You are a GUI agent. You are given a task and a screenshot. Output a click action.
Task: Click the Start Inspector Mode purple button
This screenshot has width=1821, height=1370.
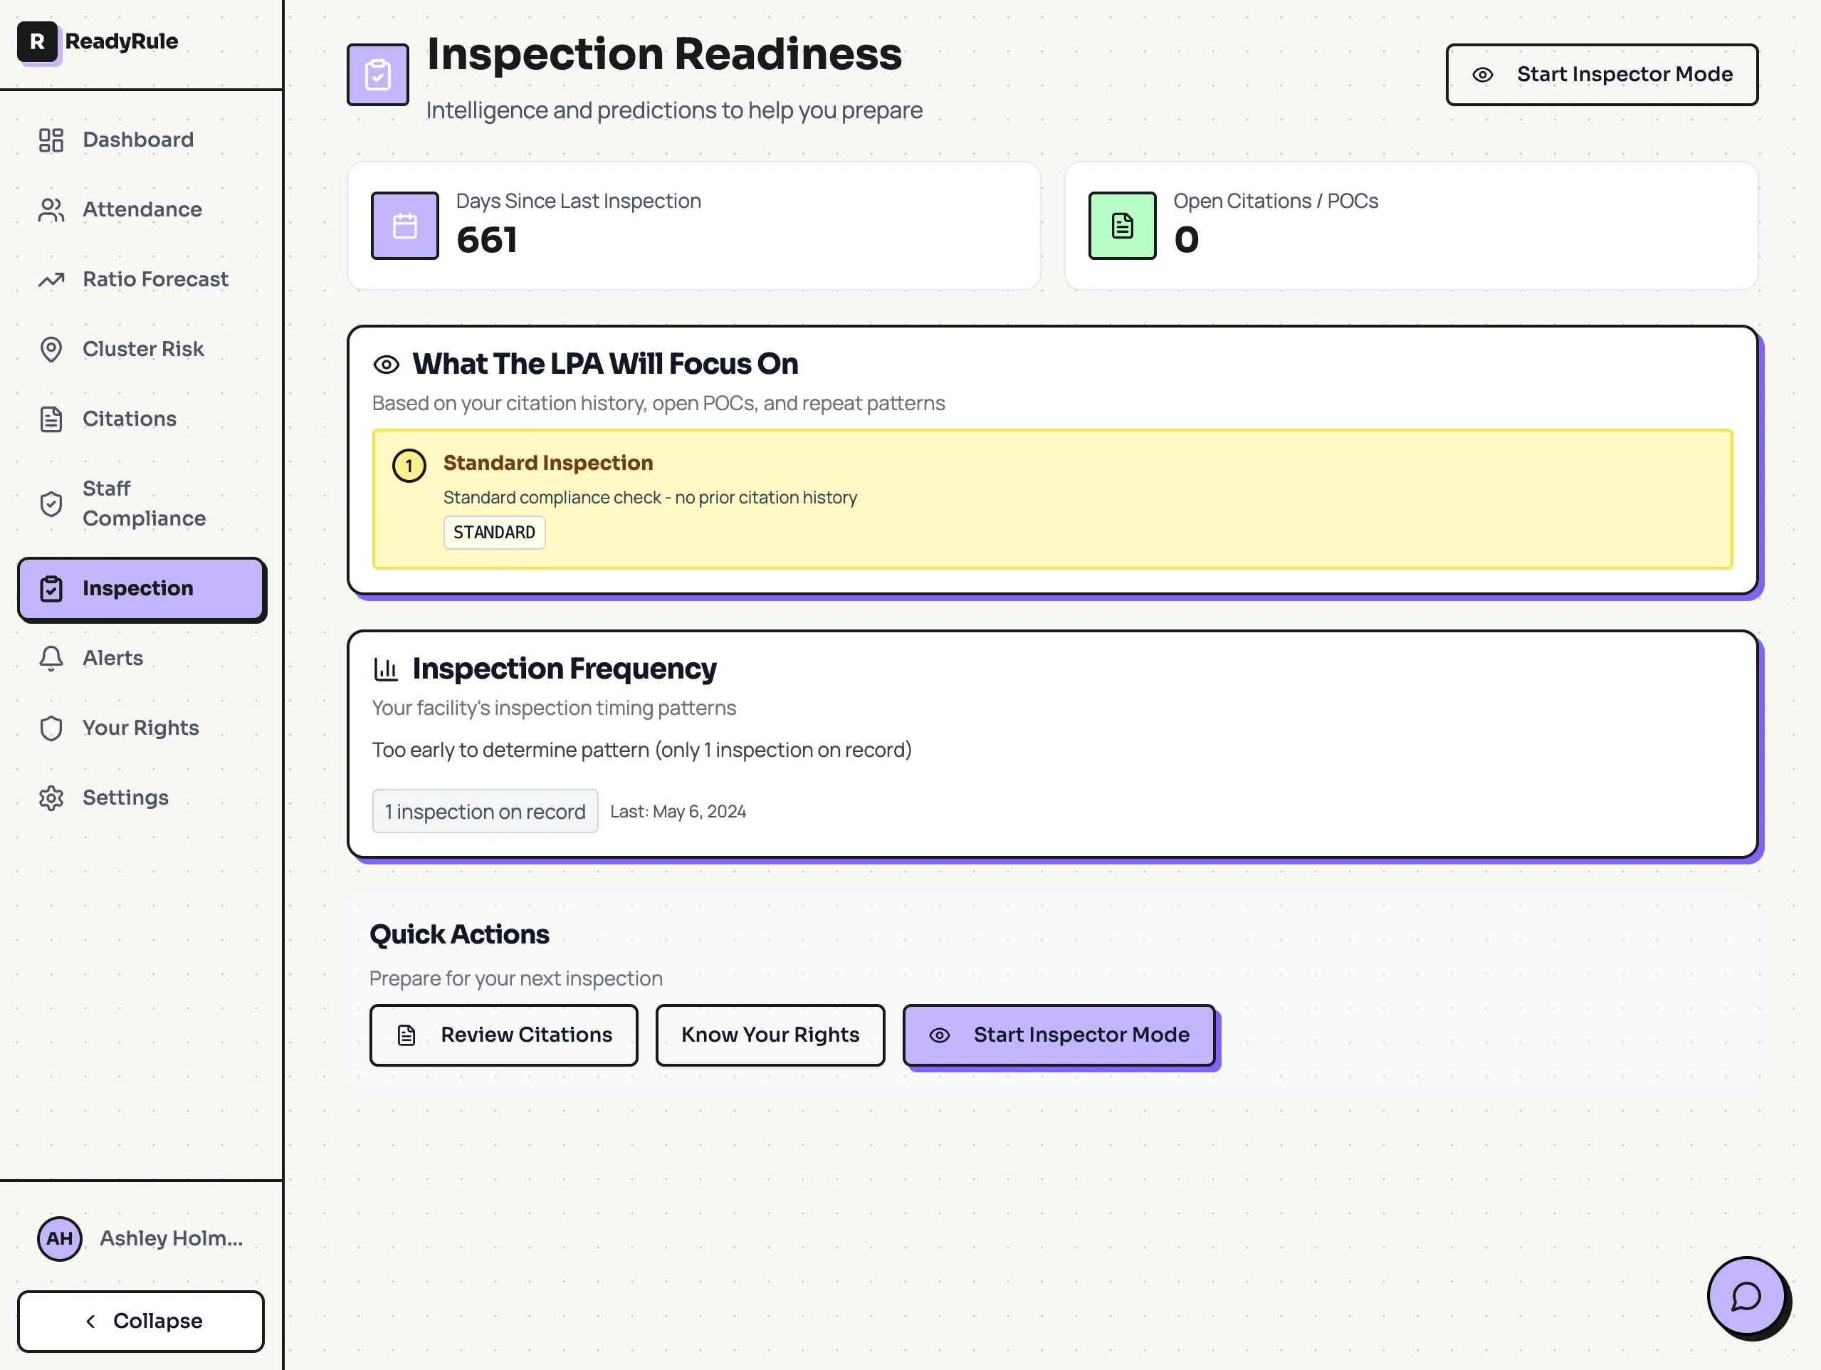click(1059, 1035)
